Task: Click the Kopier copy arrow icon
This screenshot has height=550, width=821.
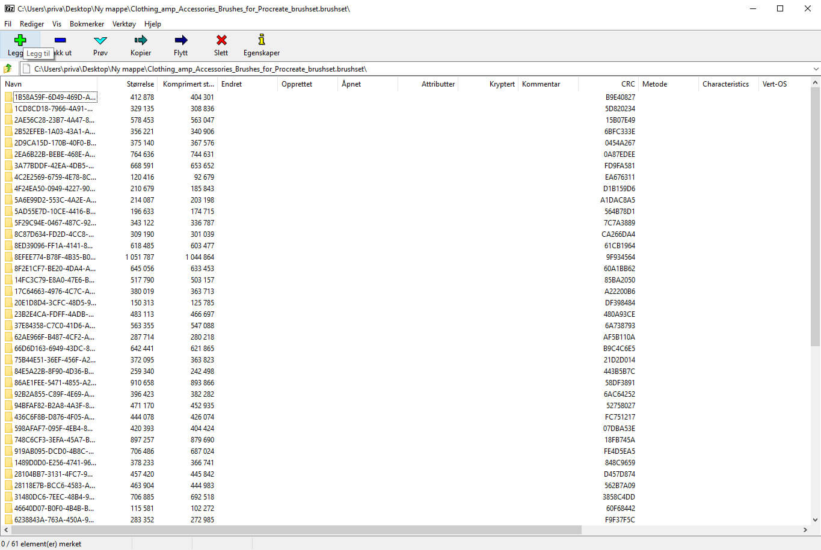Action: pos(141,40)
